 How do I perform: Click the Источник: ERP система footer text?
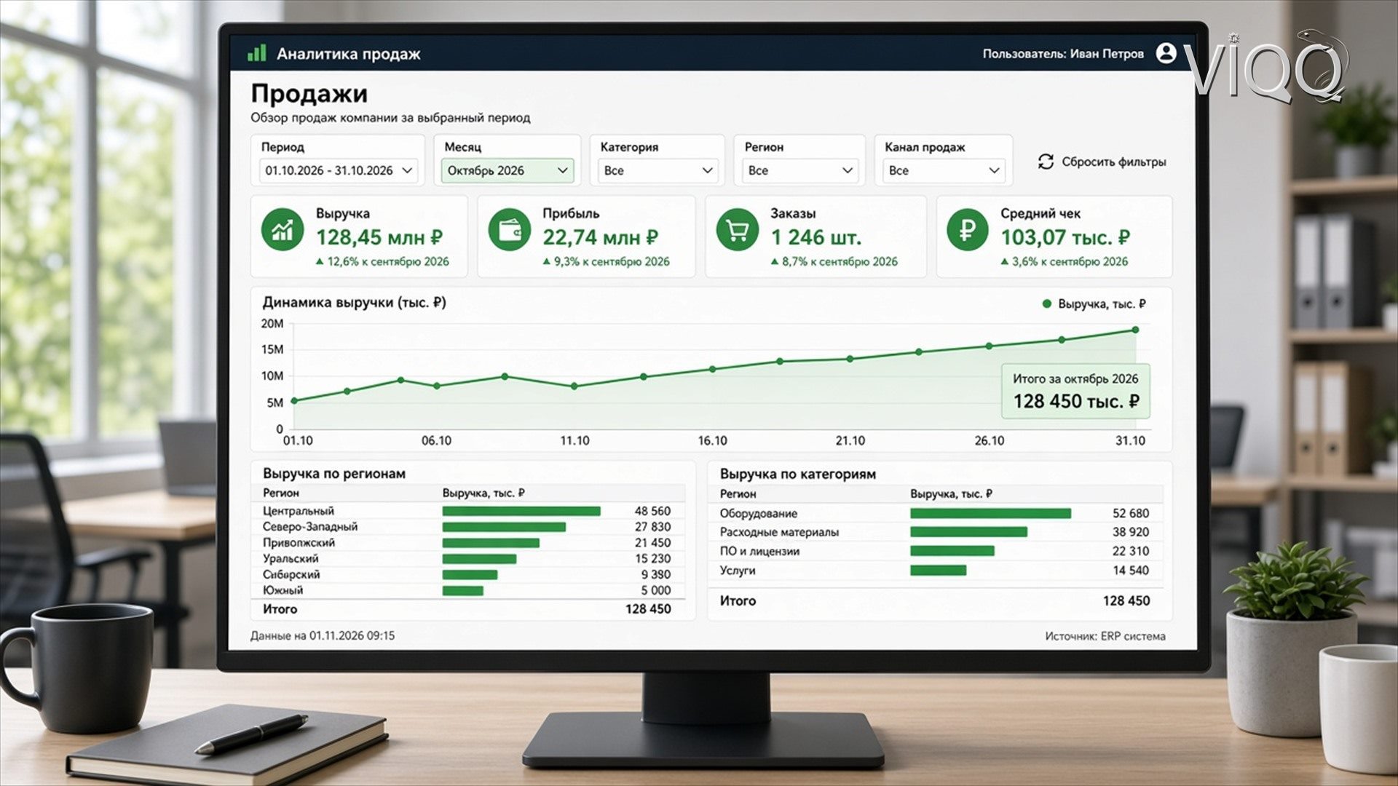1105,636
